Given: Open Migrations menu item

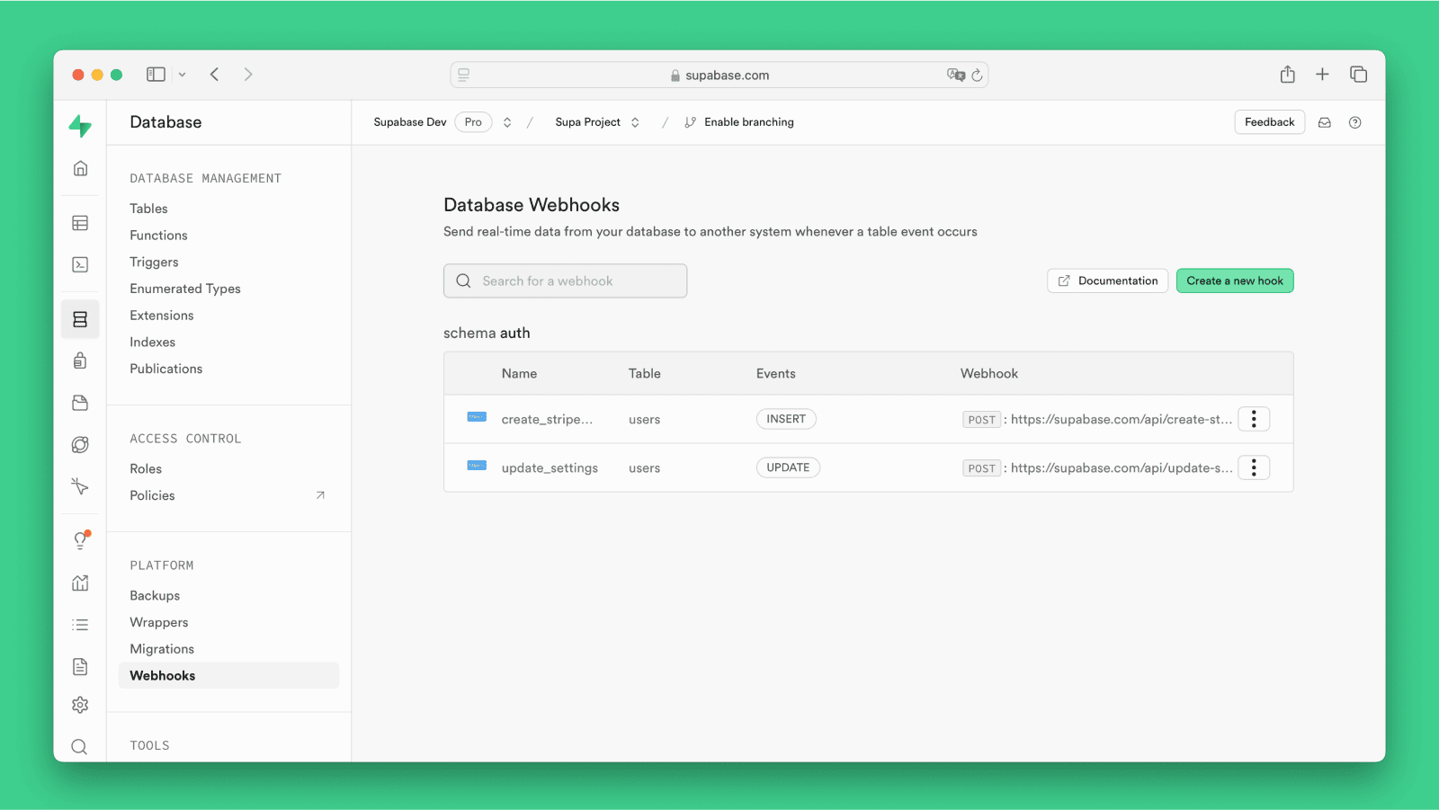Looking at the screenshot, I should click(162, 649).
